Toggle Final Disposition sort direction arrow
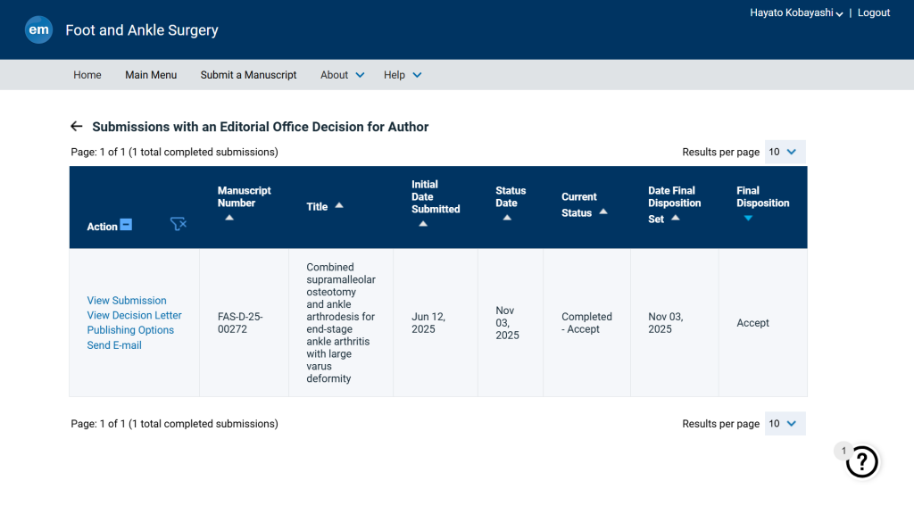This screenshot has height=514, width=914. 748,218
